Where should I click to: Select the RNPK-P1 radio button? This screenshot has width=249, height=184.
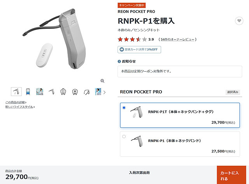[124, 137]
